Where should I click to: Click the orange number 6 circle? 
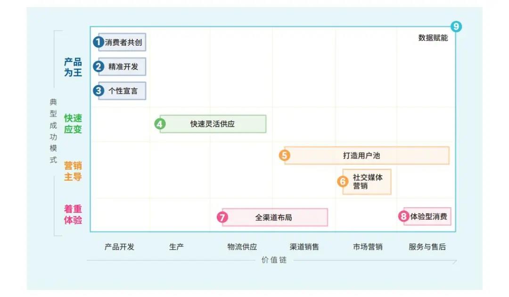343,182
